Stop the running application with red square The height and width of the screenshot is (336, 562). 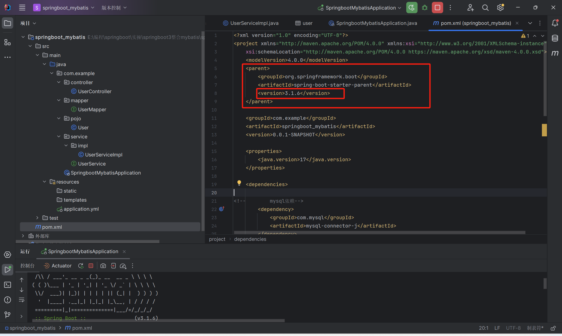pos(437,8)
